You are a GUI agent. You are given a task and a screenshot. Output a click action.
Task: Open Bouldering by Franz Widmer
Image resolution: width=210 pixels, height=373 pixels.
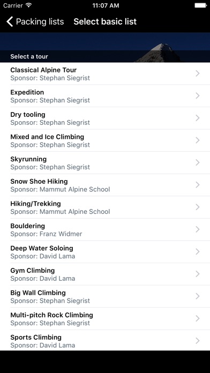coord(105,229)
